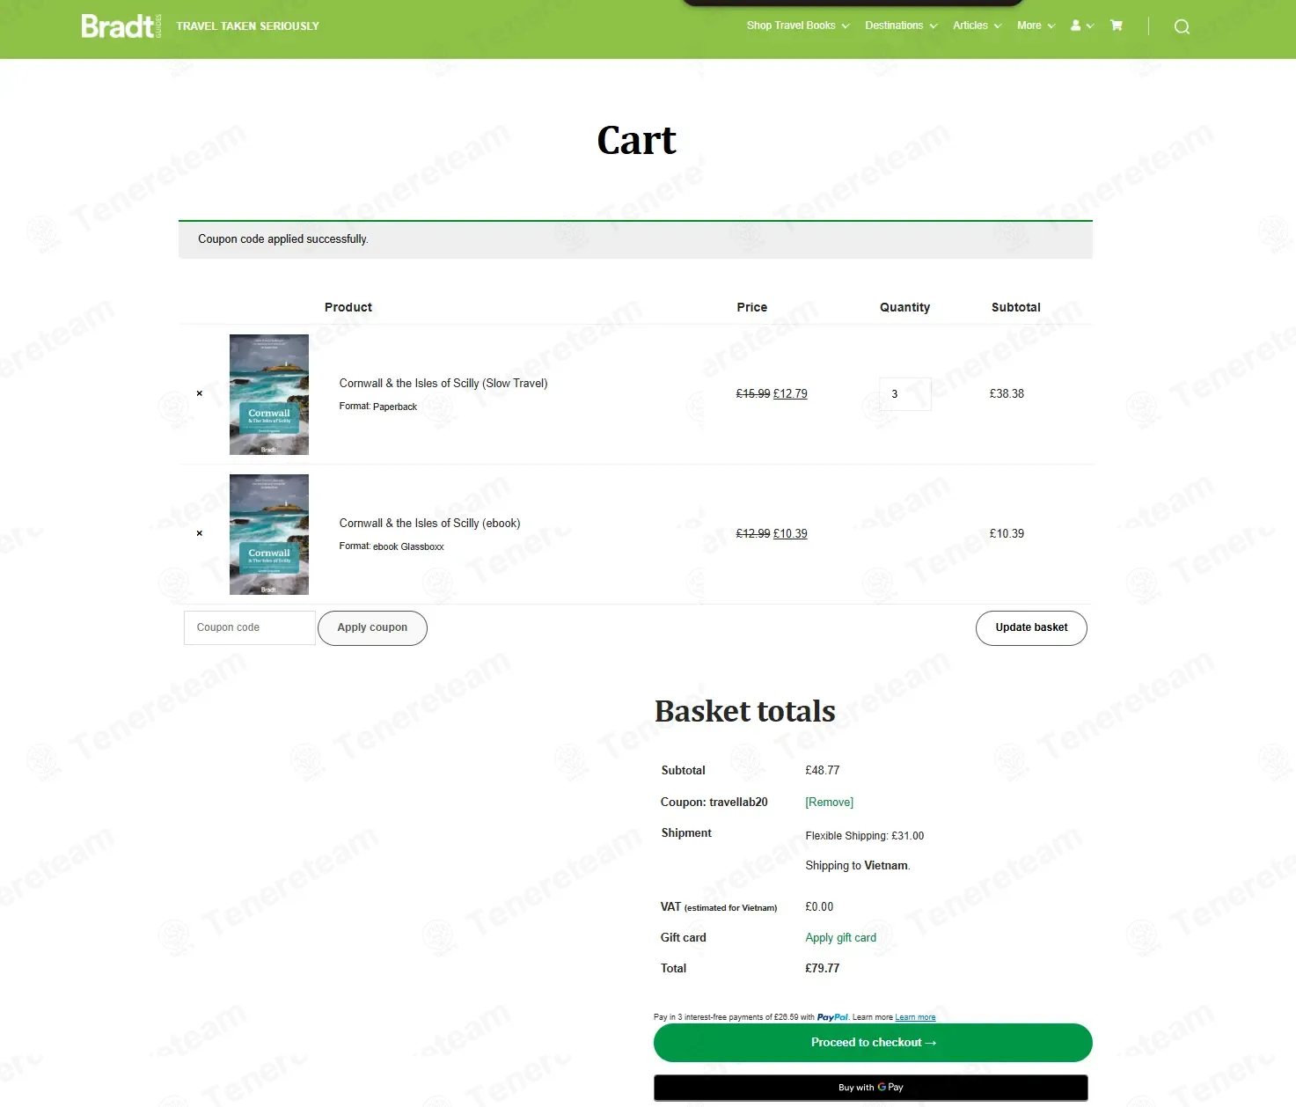Image resolution: width=1296 pixels, height=1107 pixels.
Task: Remove the travellab20 coupon
Action: pos(829,803)
